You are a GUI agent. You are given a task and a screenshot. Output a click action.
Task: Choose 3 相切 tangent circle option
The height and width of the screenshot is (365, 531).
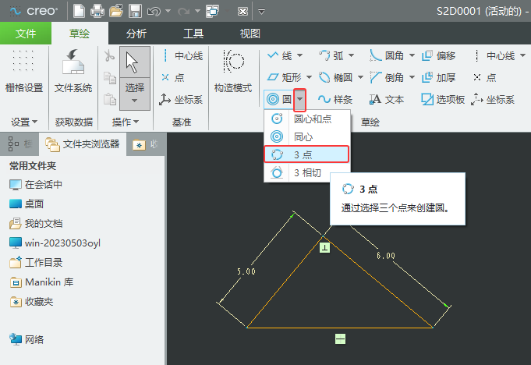tap(307, 172)
